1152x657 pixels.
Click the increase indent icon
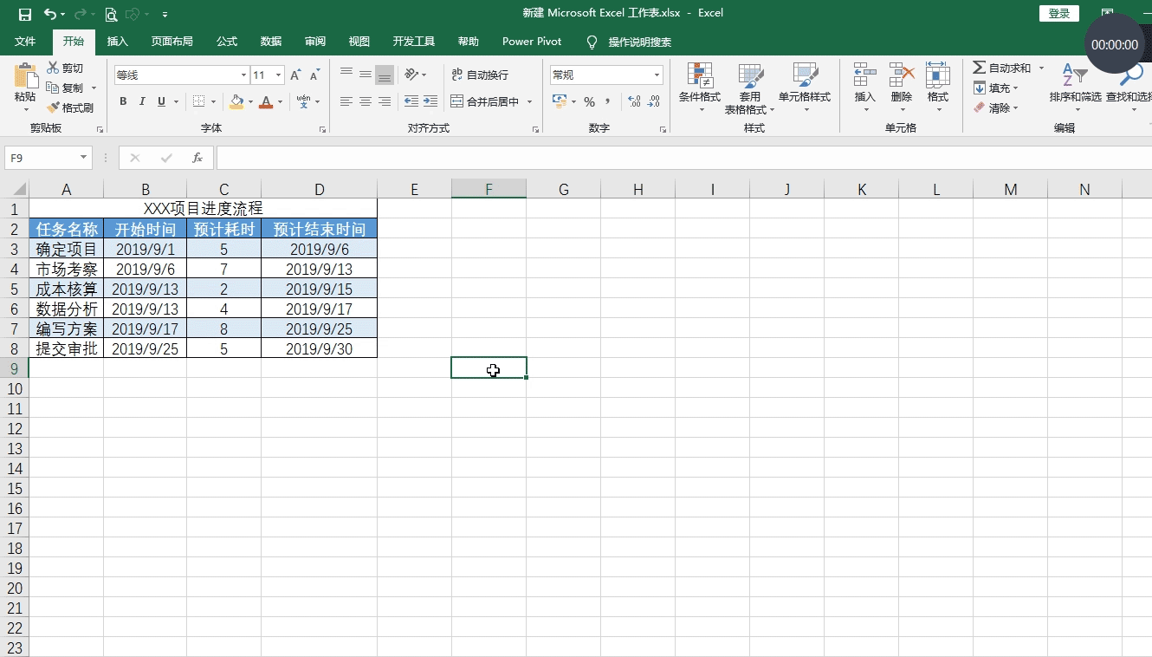pyautogui.click(x=430, y=102)
